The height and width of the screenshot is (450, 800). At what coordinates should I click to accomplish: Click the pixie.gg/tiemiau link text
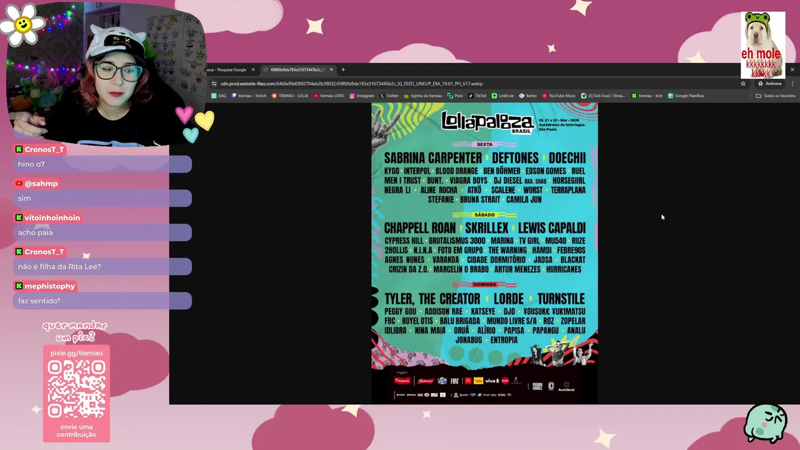pyautogui.click(x=76, y=353)
